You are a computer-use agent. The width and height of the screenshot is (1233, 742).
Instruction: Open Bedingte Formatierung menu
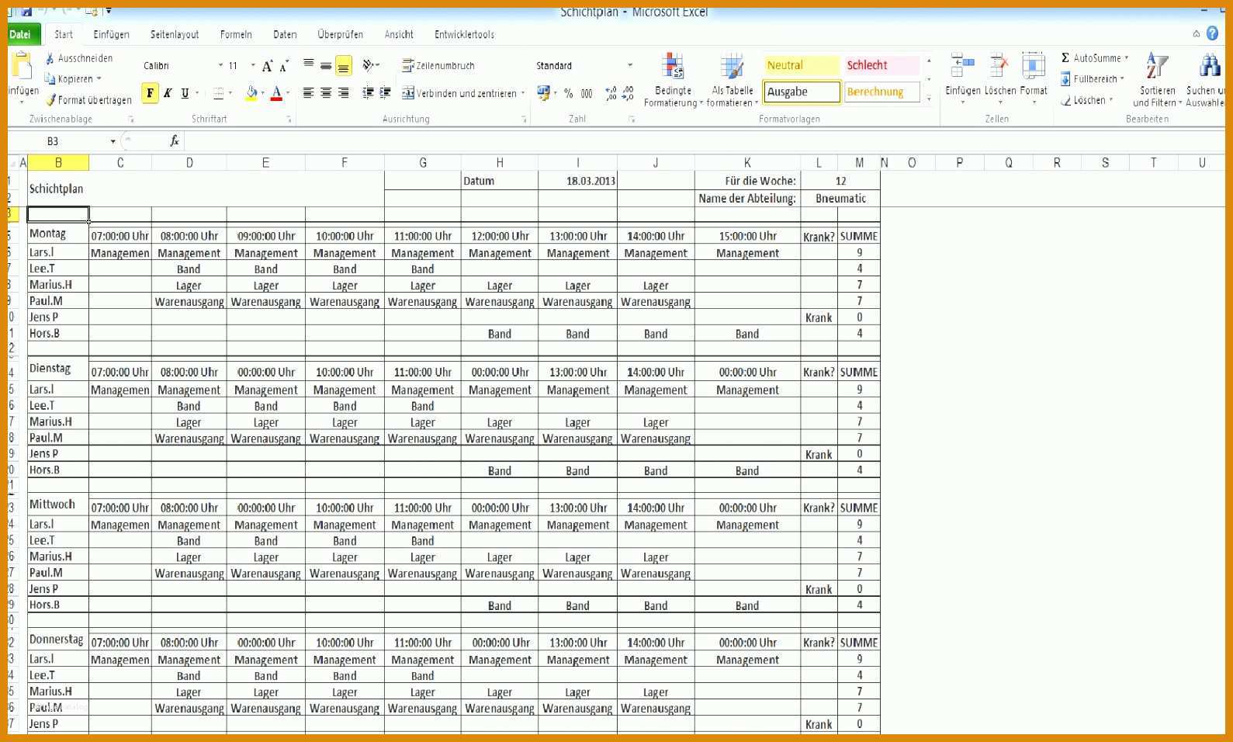[x=673, y=80]
